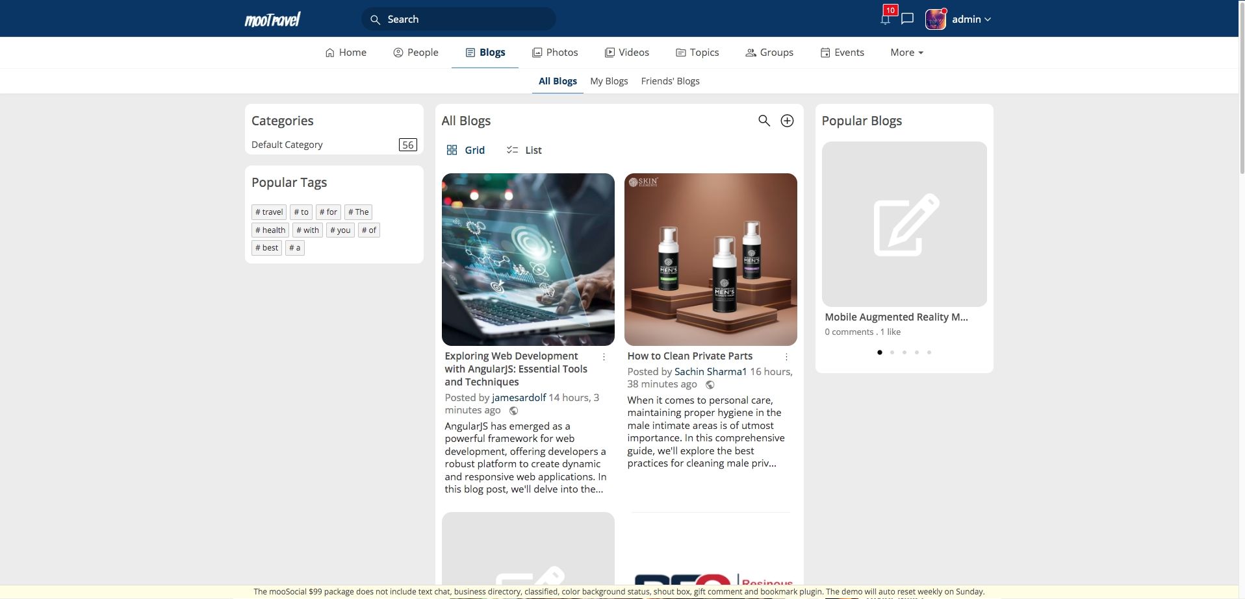The width and height of the screenshot is (1245, 599).
Task: Open Sachin Sharma1's profile link
Action: 710,372
